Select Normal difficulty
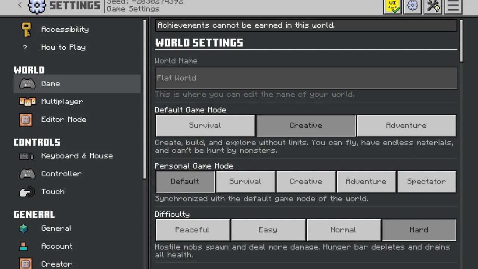The image size is (478, 269). click(344, 230)
